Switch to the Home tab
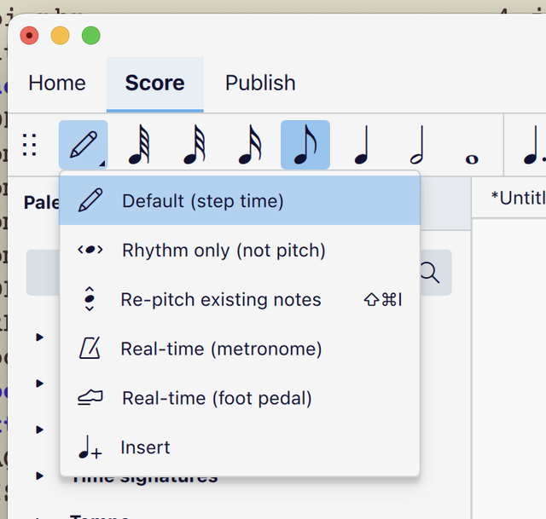The image size is (546, 519). (57, 84)
